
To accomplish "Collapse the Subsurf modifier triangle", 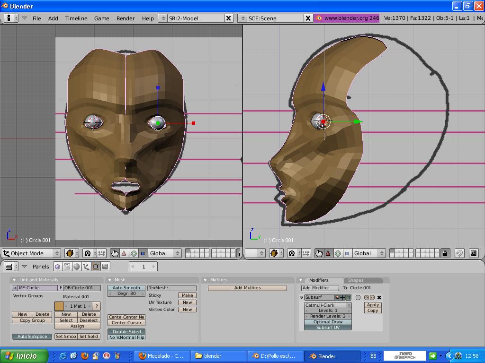I will point(302,297).
